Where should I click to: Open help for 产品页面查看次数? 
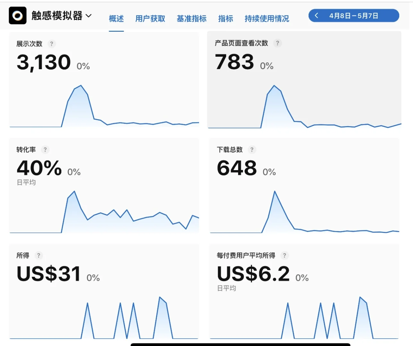click(x=277, y=43)
